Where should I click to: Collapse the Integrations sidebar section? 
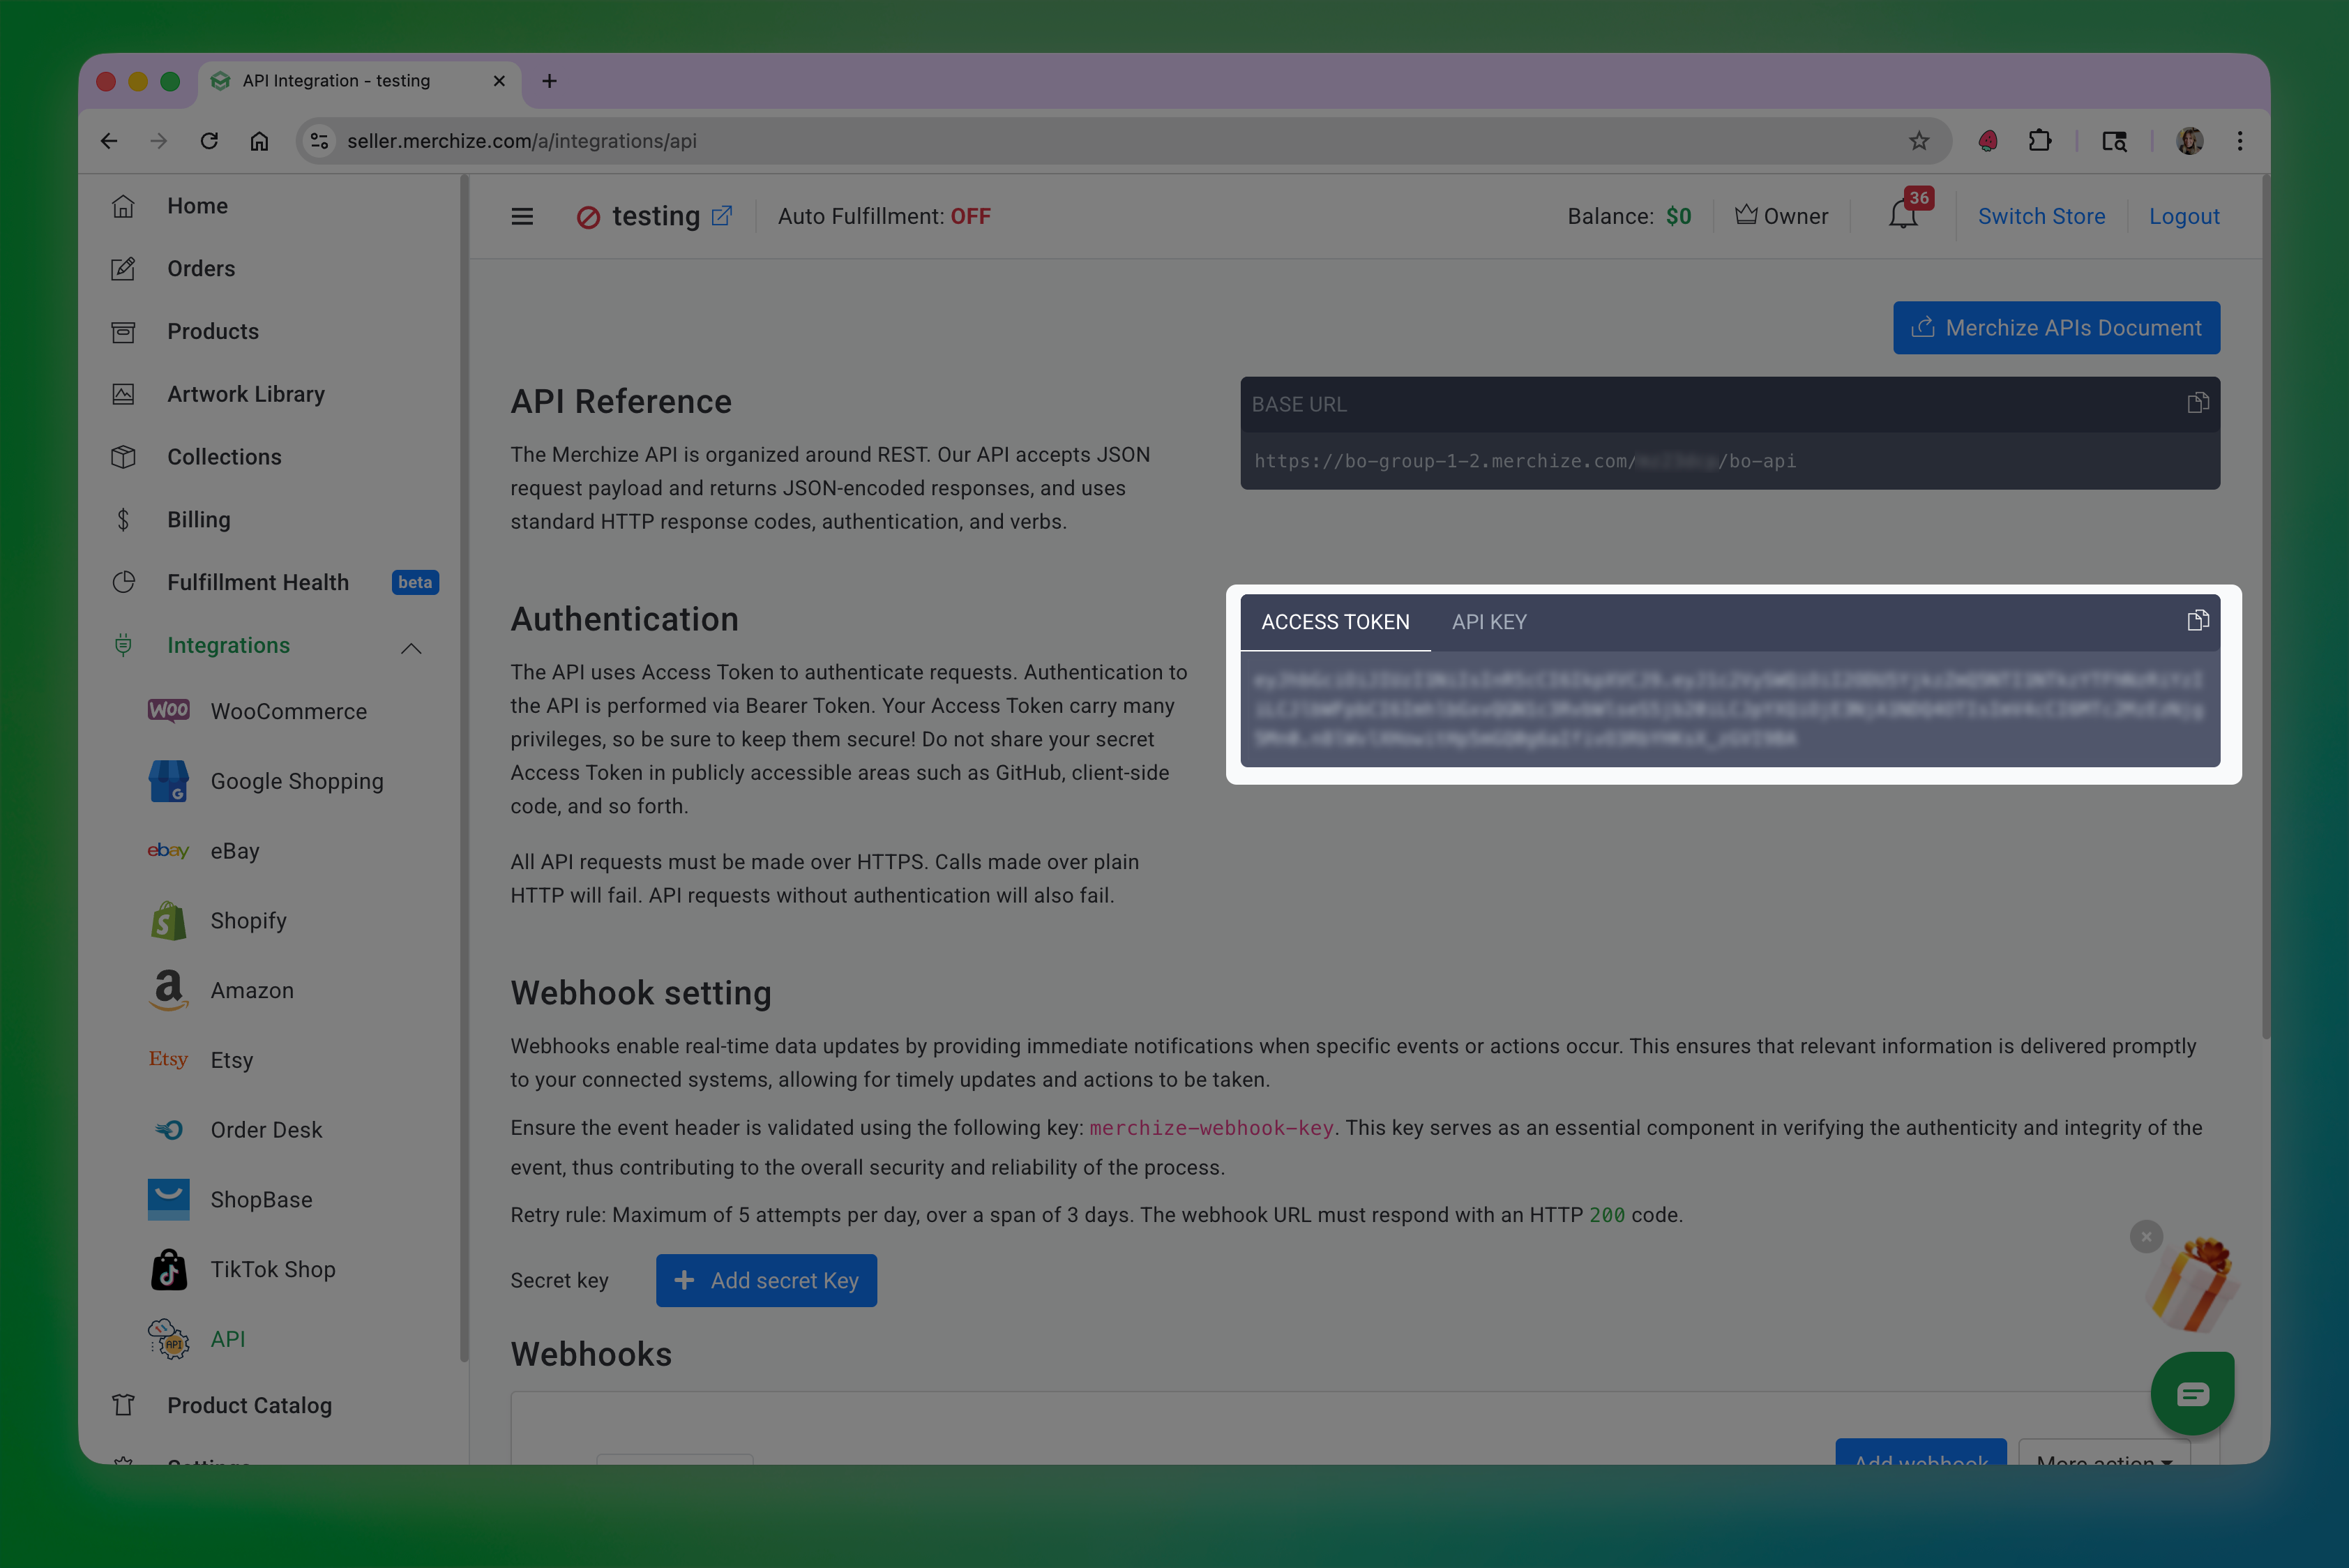tap(411, 647)
